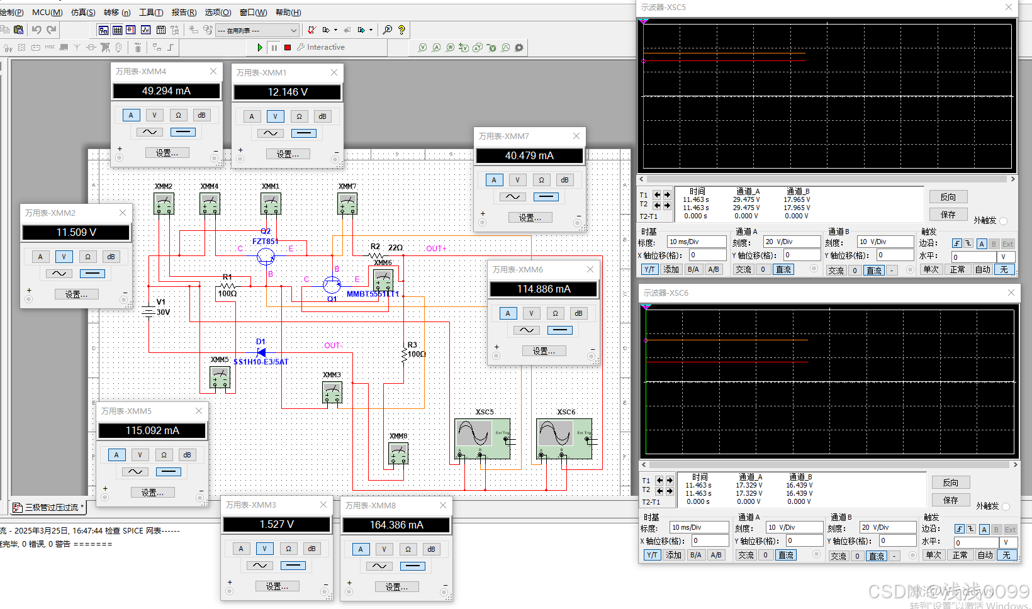Open XSC6 trigger level unit V dropdown
The height and width of the screenshot is (609, 1032).
[x=1009, y=542]
